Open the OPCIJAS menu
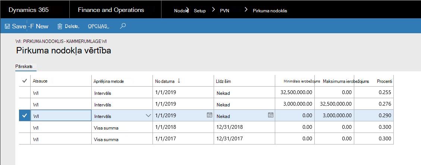 98,27
